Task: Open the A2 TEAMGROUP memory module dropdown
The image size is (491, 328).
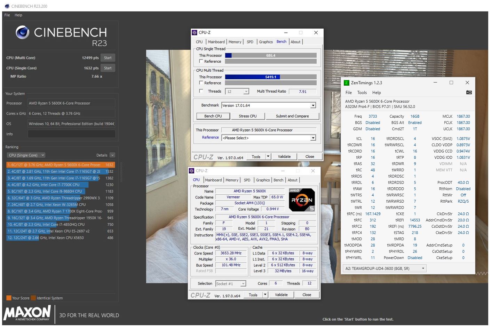Action: tap(385, 268)
